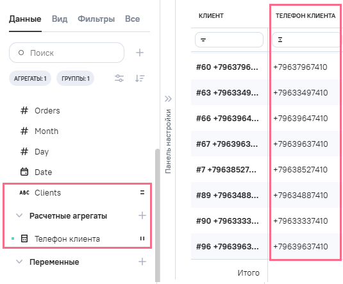This screenshot has width=343, height=284.
Task: Switch to the Вид tab
Action: (60, 19)
